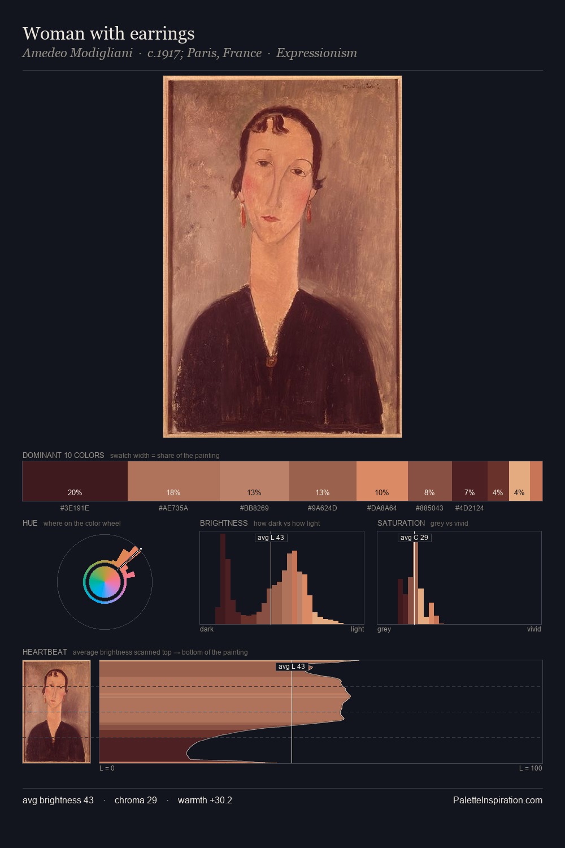Click the 'dark' axis label under brightness chart
Image resolution: width=565 pixels, height=848 pixels.
pos(207,629)
